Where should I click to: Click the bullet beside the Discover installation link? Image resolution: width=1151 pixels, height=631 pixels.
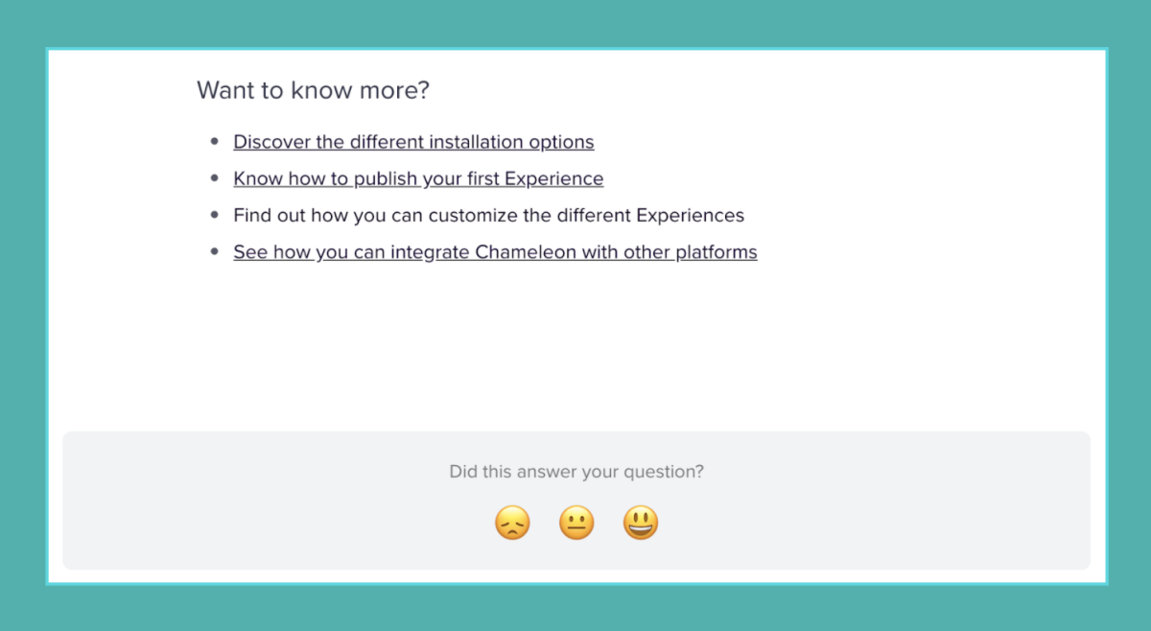click(x=214, y=142)
